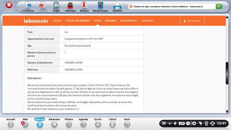The width and height of the screenshot is (231, 130).
Task: Click 'Appartenance à une race' label
Action: coord(41,39)
